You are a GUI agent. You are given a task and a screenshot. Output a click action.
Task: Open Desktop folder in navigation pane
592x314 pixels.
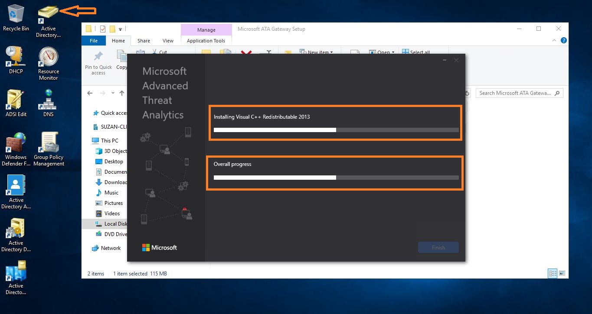click(109, 162)
